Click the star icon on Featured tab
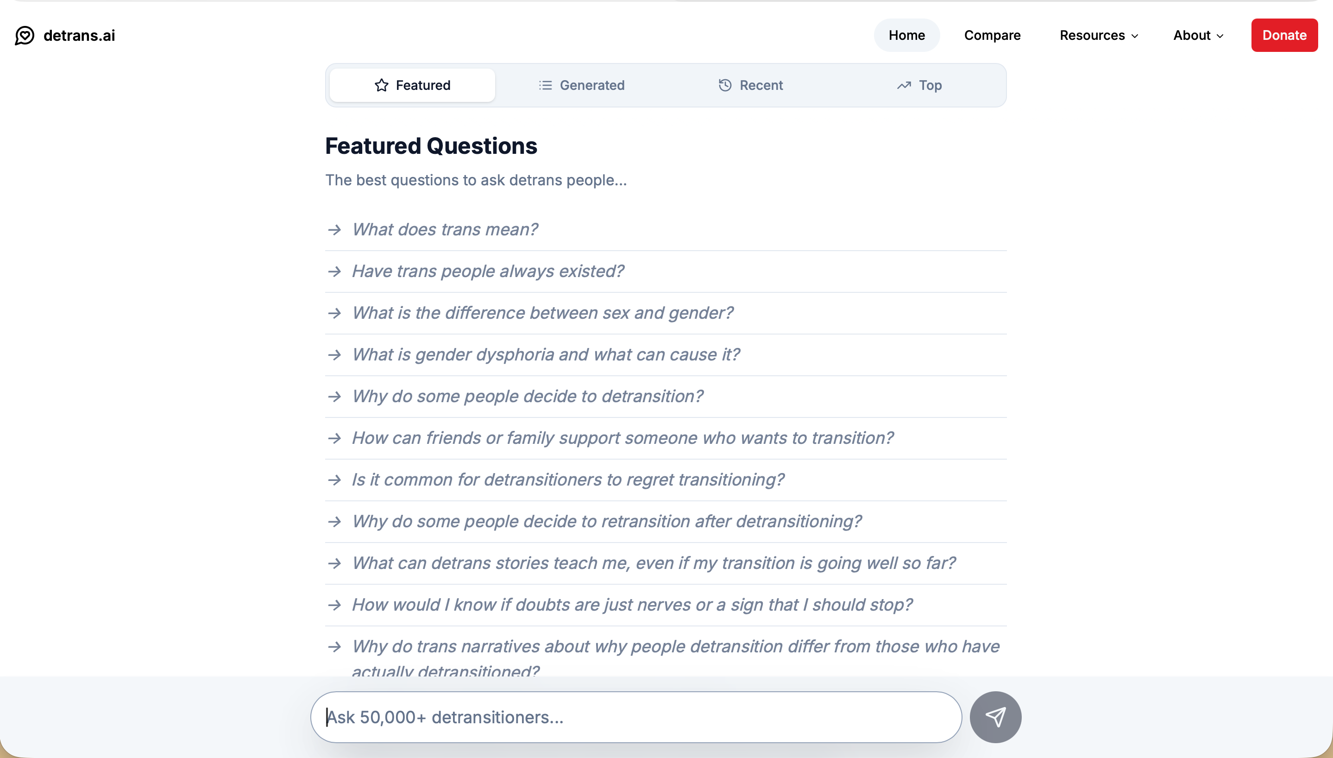Viewport: 1333px width, 758px height. [x=381, y=85]
